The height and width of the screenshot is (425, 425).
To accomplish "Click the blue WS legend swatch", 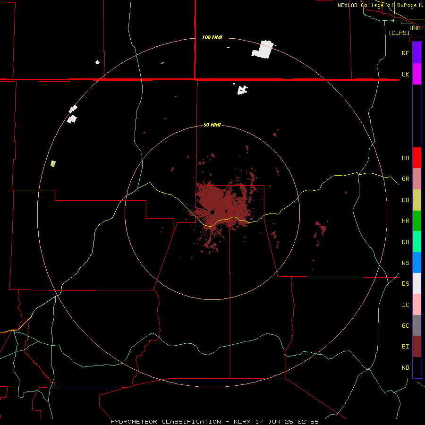I will tap(417, 263).
